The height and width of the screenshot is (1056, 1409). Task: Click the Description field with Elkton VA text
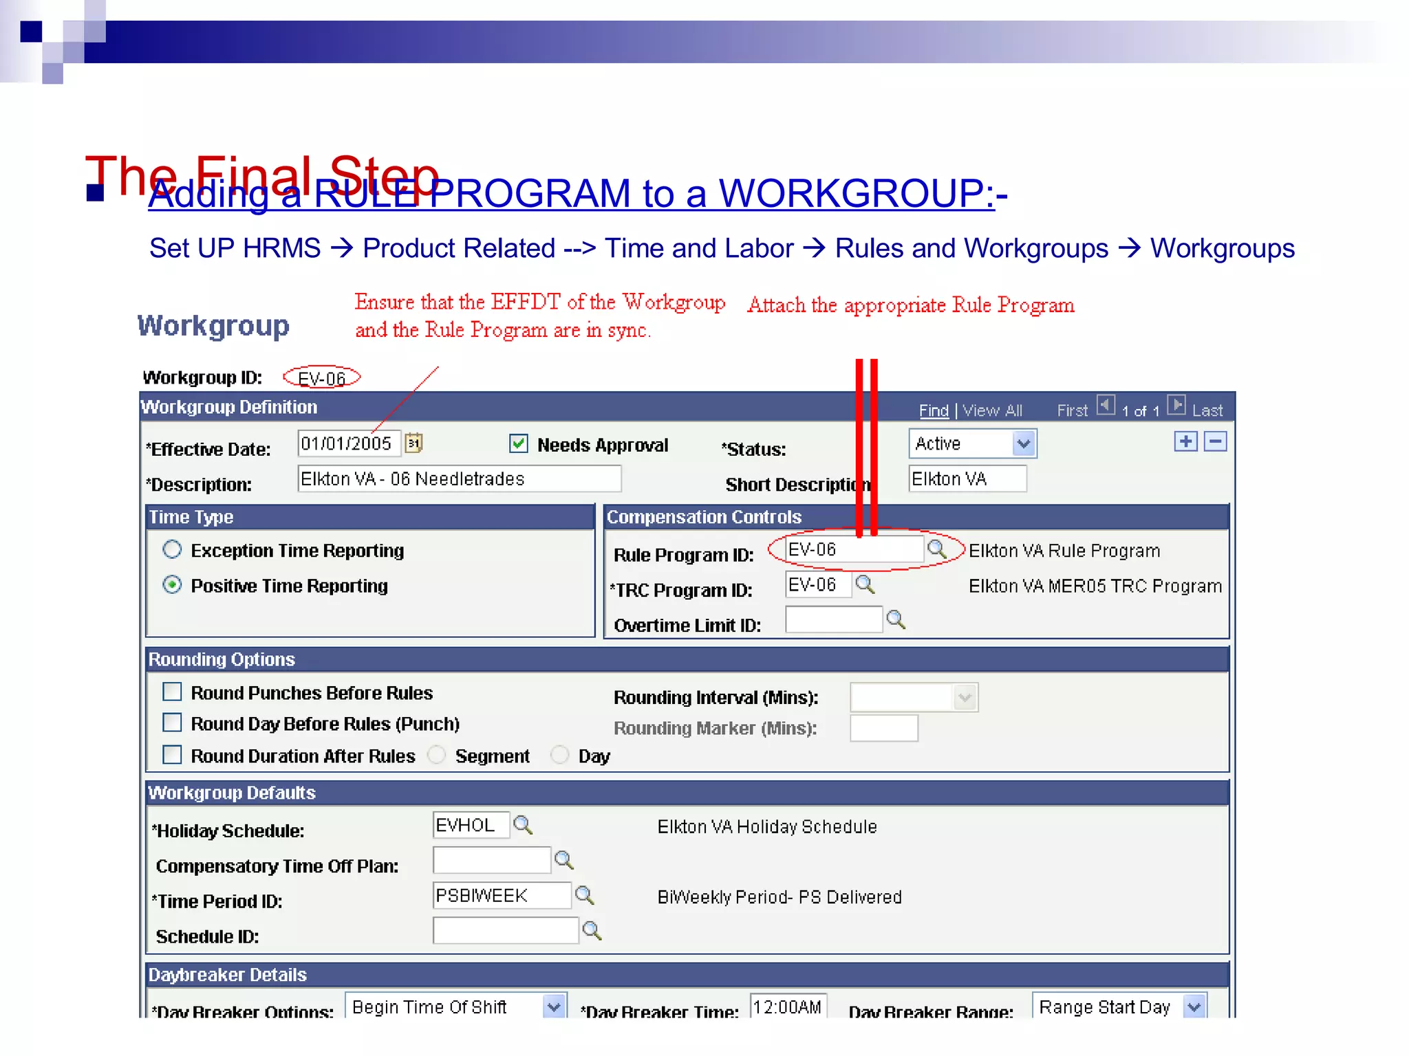459,478
